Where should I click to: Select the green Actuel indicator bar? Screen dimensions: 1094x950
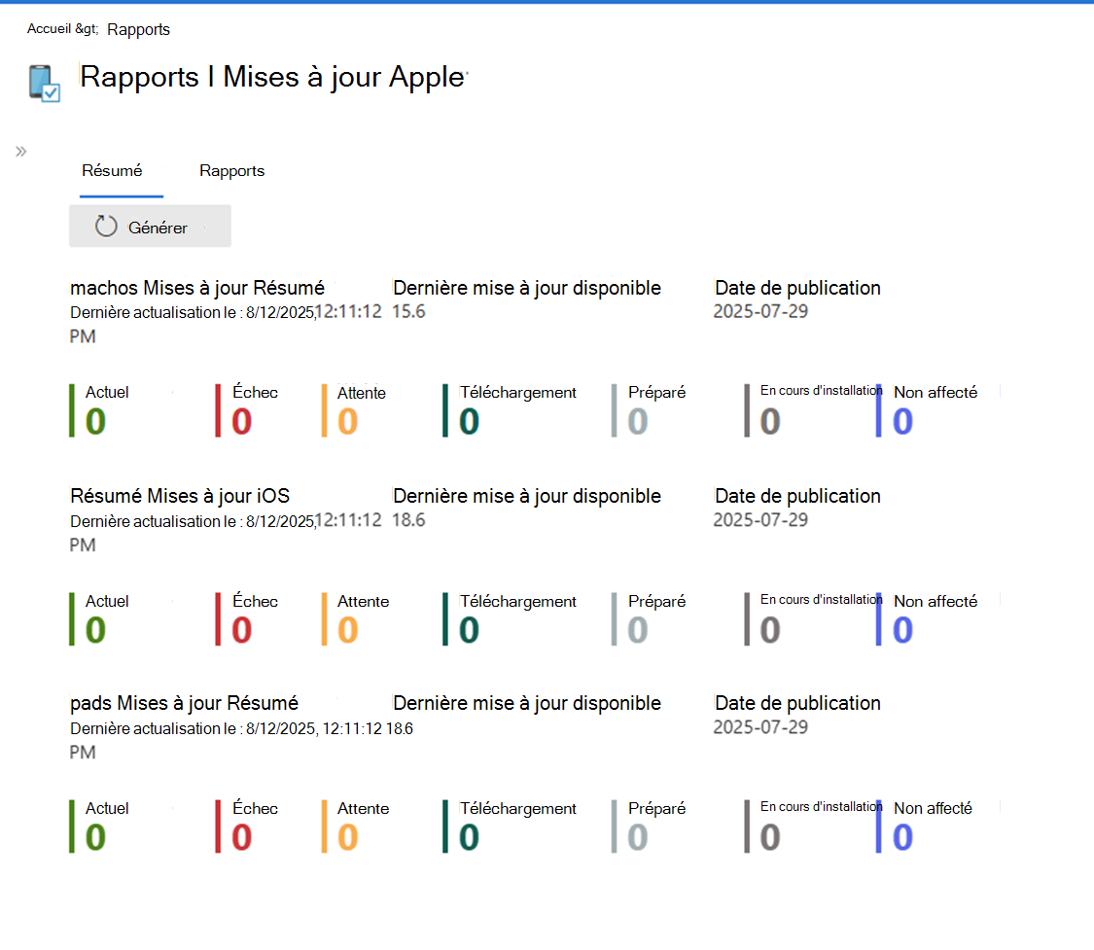[x=69, y=410]
